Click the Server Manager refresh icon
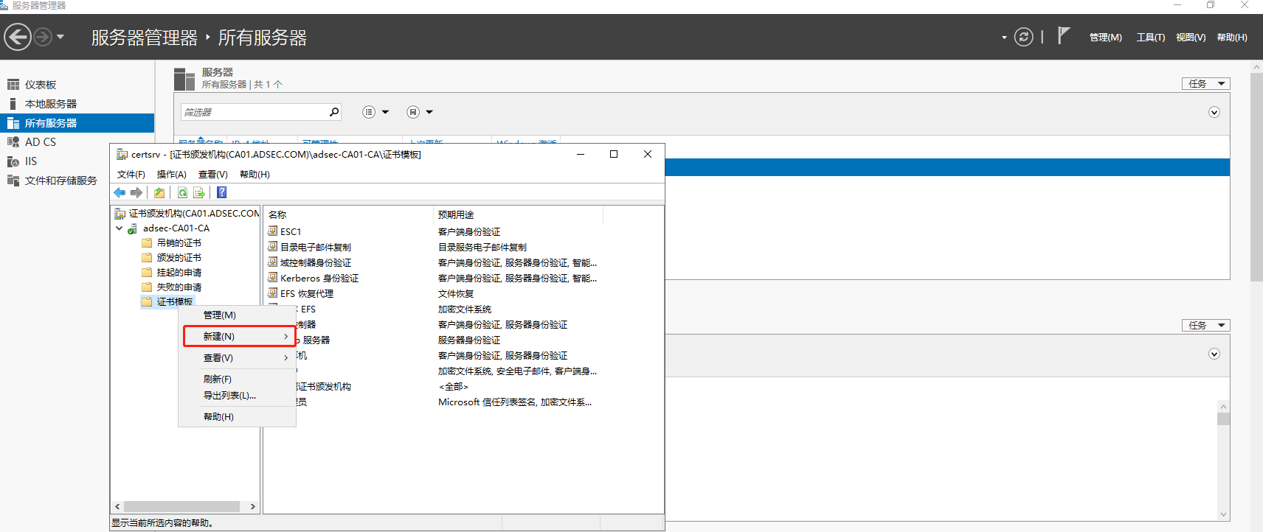This screenshot has width=1263, height=532. [x=1023, y=37]
